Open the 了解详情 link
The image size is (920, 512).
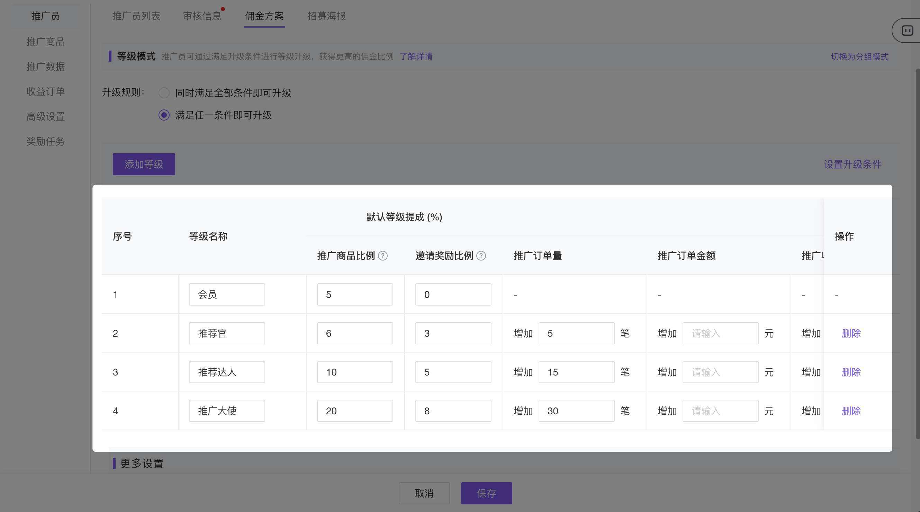coord(416,56)
